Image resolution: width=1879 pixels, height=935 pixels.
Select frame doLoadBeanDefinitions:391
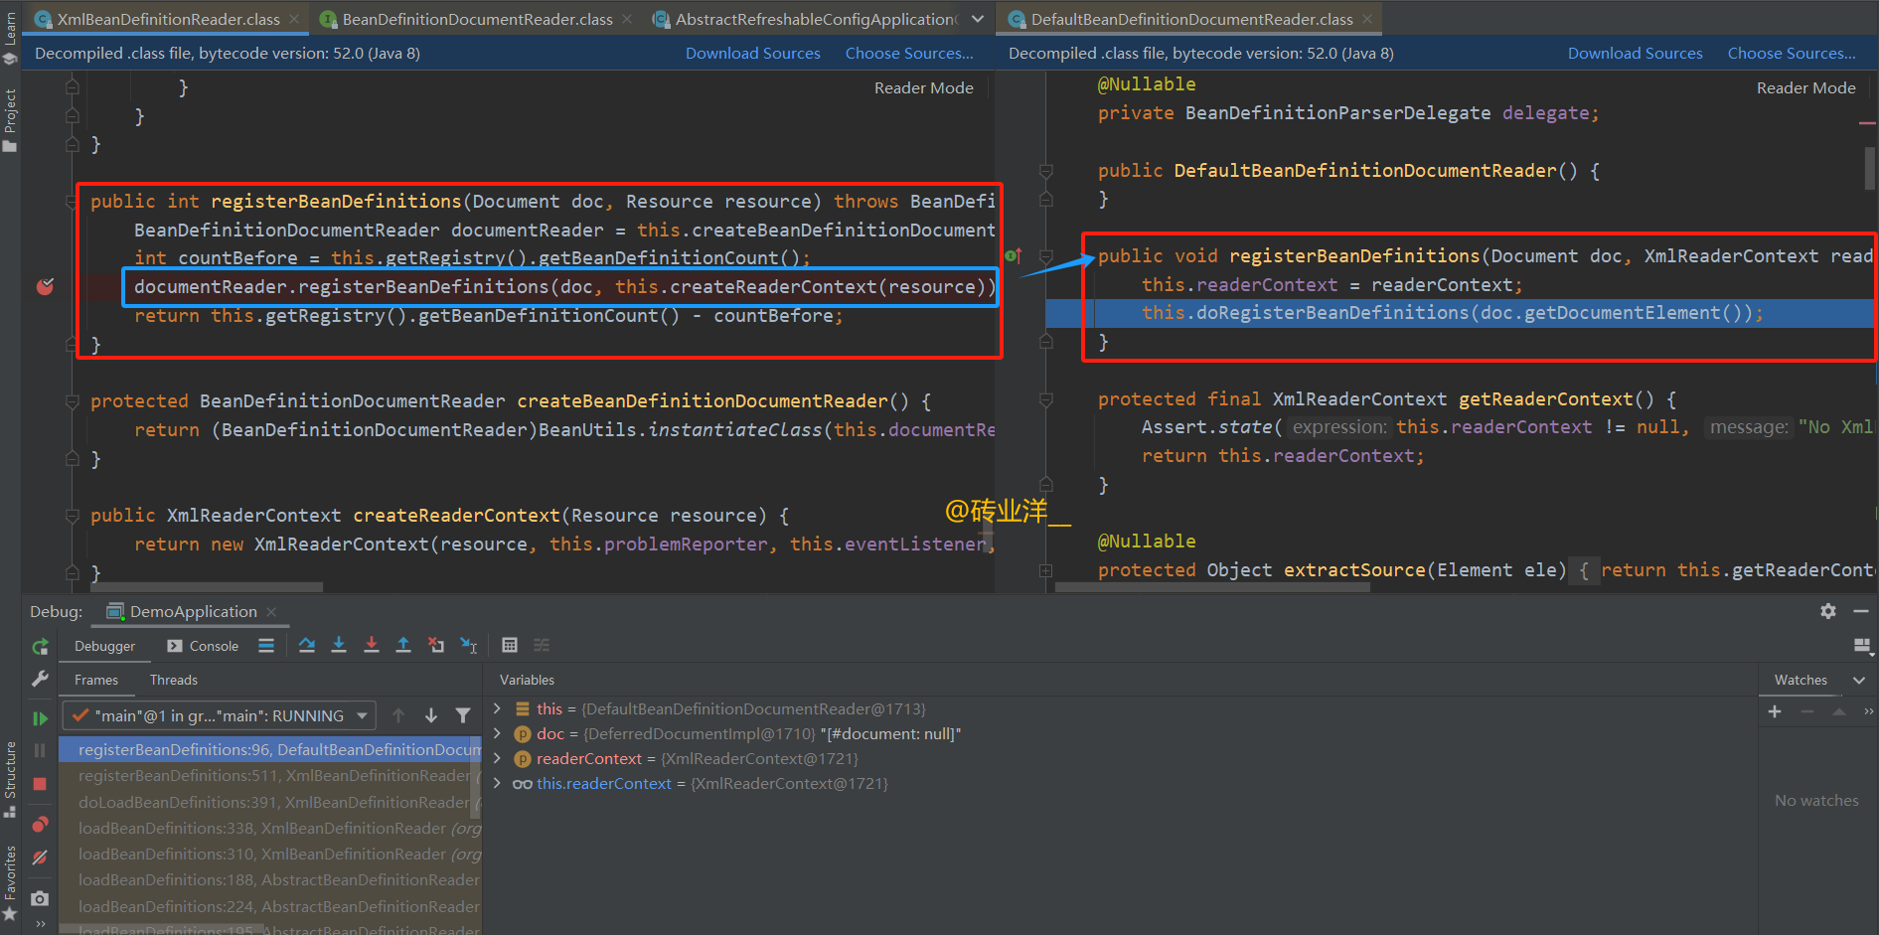click(x=269, y=802)
